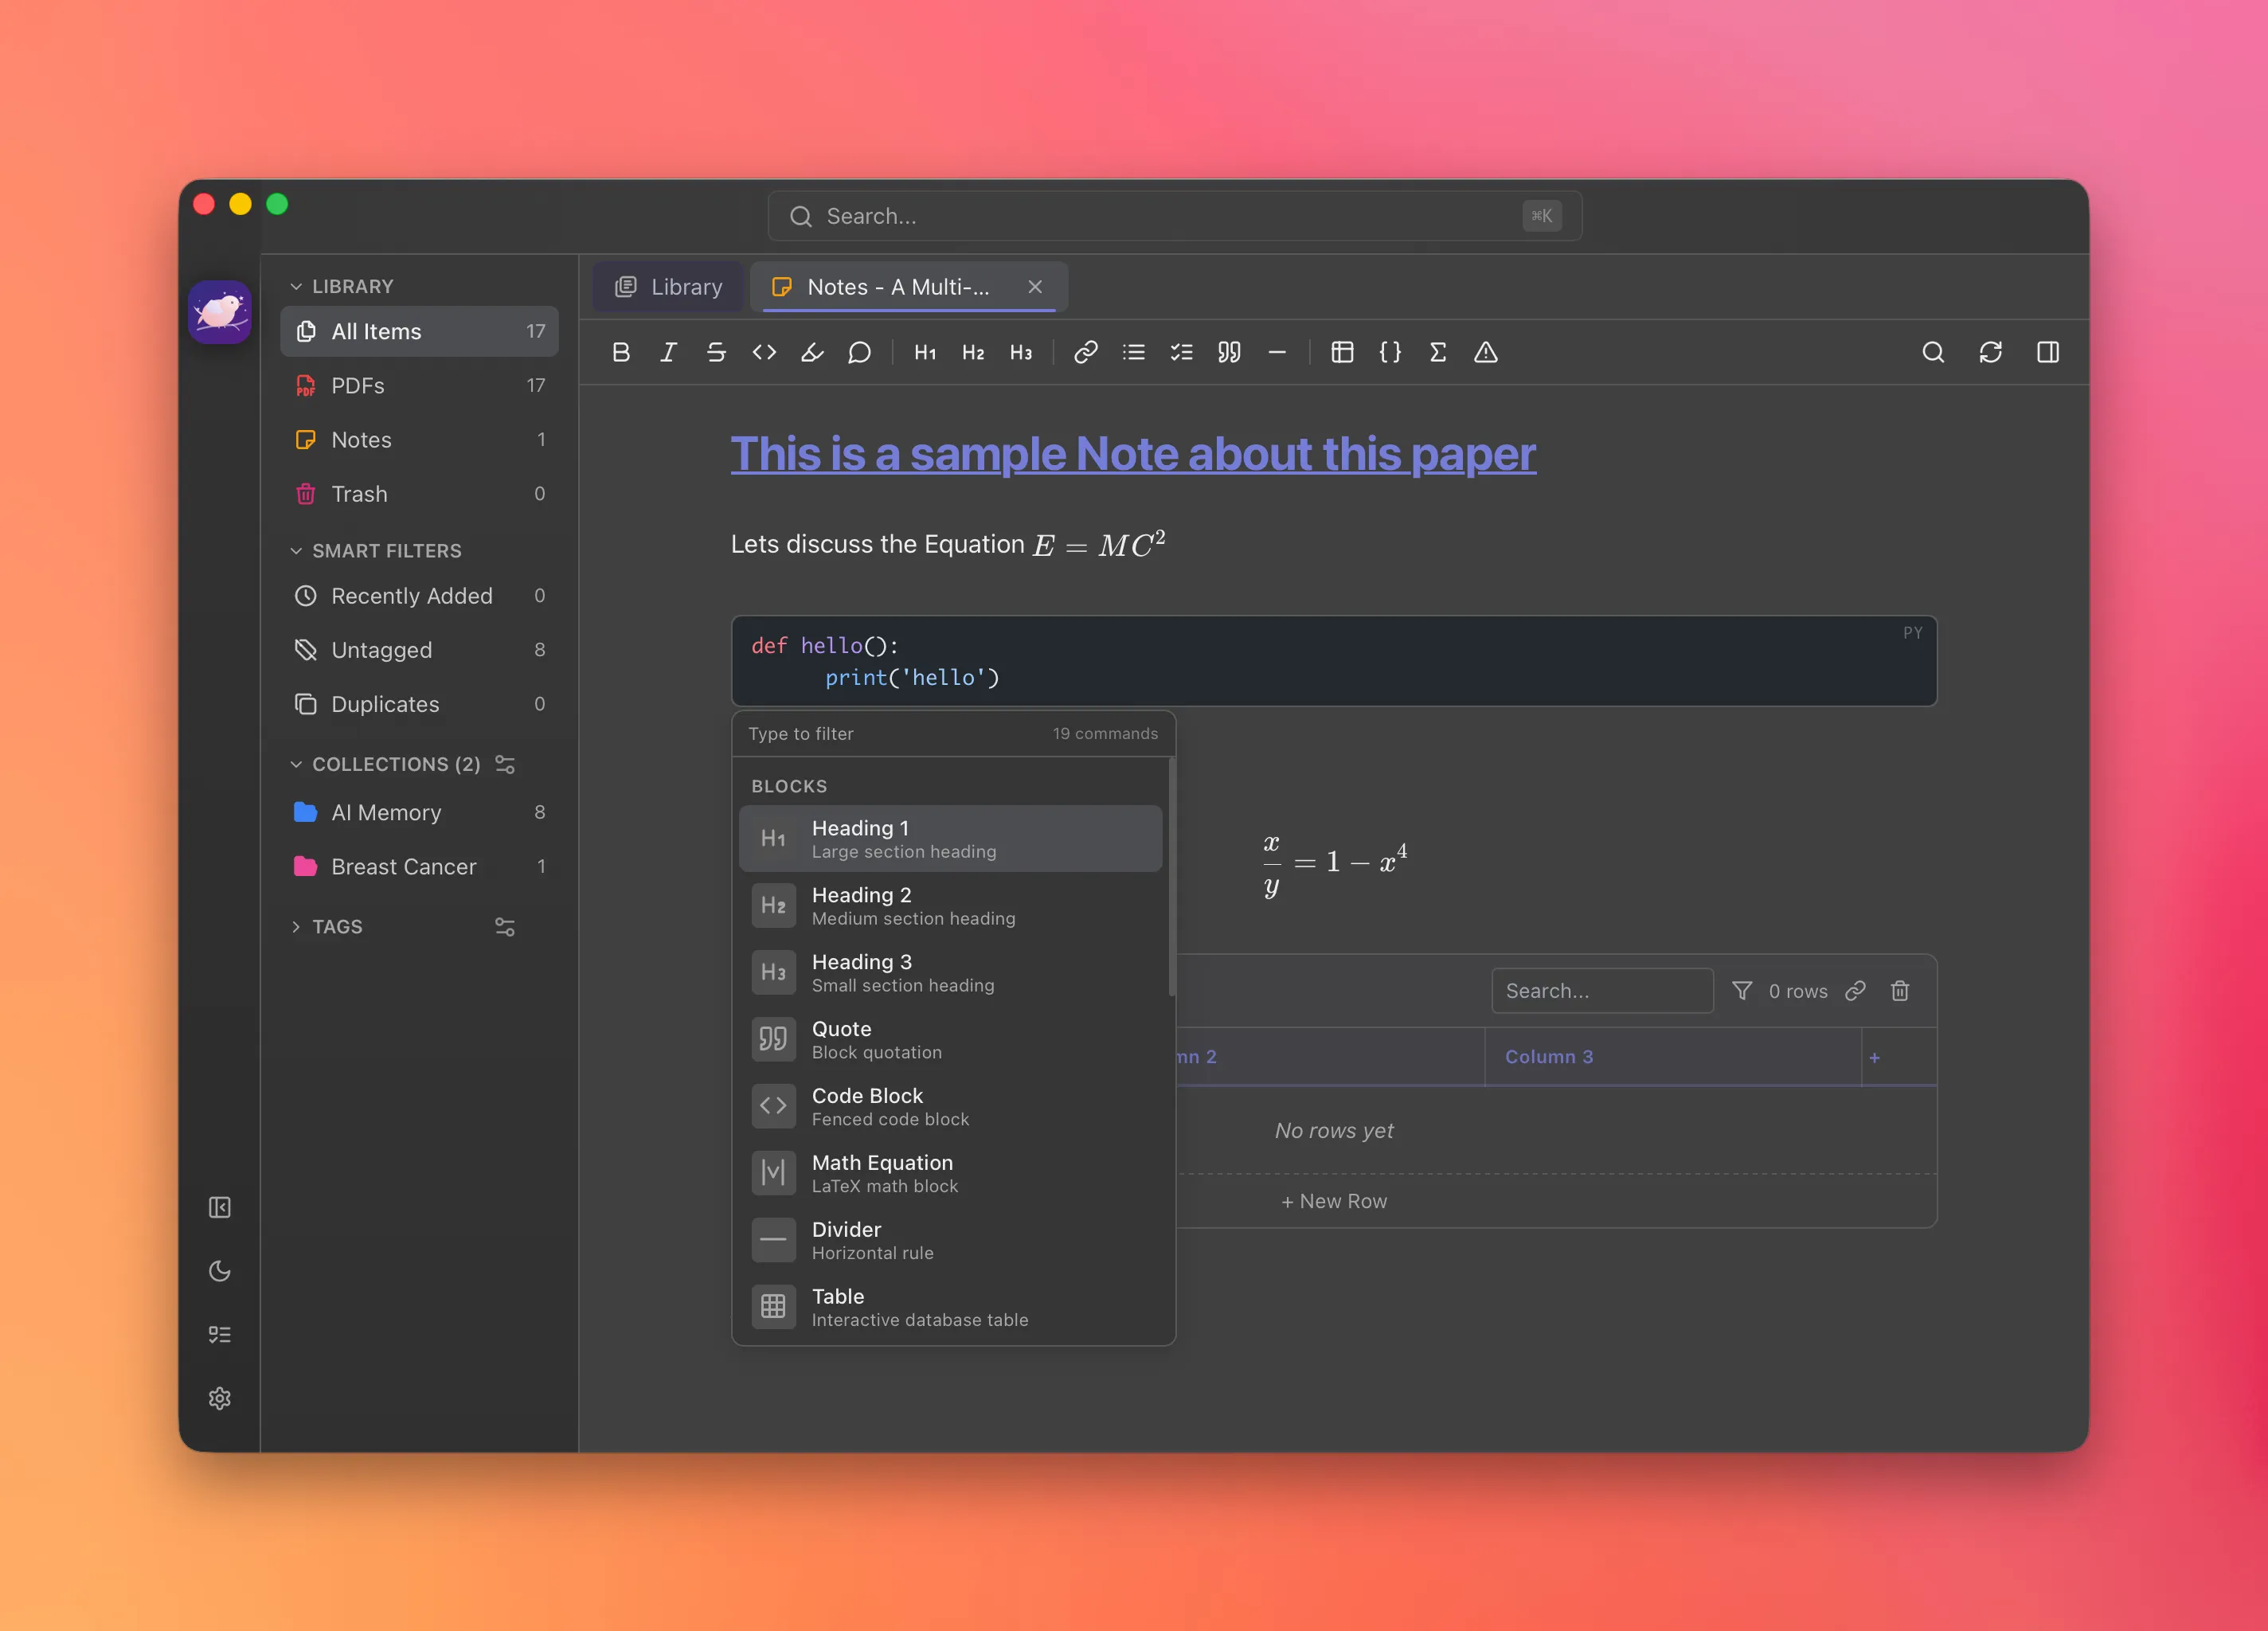The width and height of the screenshot is (2268, 1631).
Task: Close the Notes tab
Action: click(1035, 287)
